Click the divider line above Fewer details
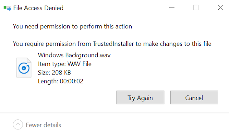The height and width of the screenshot is (132, 229). [x=114, y=113]
